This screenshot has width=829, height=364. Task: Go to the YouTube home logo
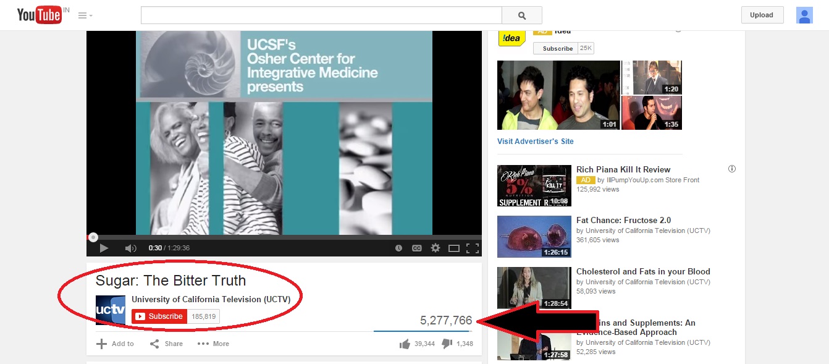click(40, 15)
